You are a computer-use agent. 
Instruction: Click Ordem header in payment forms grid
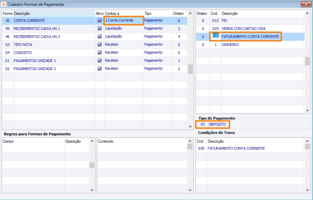180,14
